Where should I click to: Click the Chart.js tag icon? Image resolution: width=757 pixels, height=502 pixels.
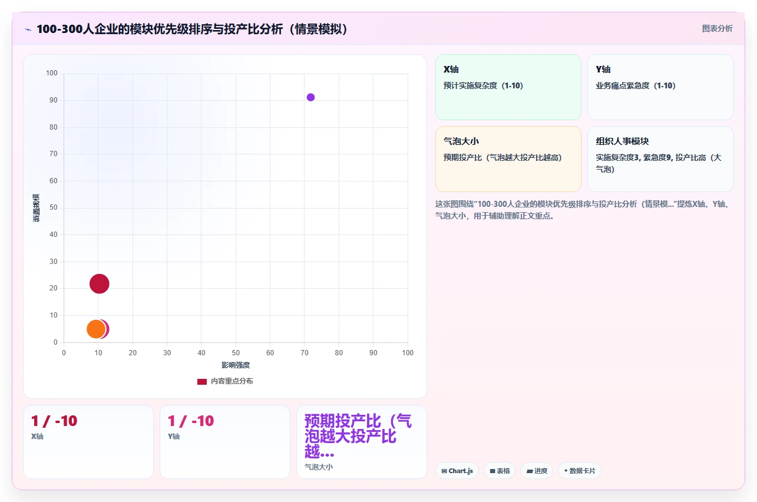(444, 471)
